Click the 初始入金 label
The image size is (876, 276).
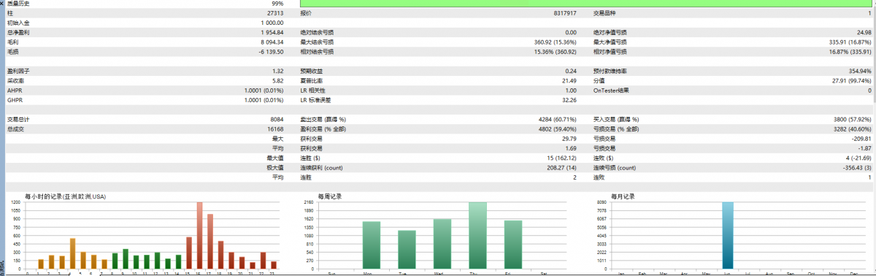(x=19, y=23)
